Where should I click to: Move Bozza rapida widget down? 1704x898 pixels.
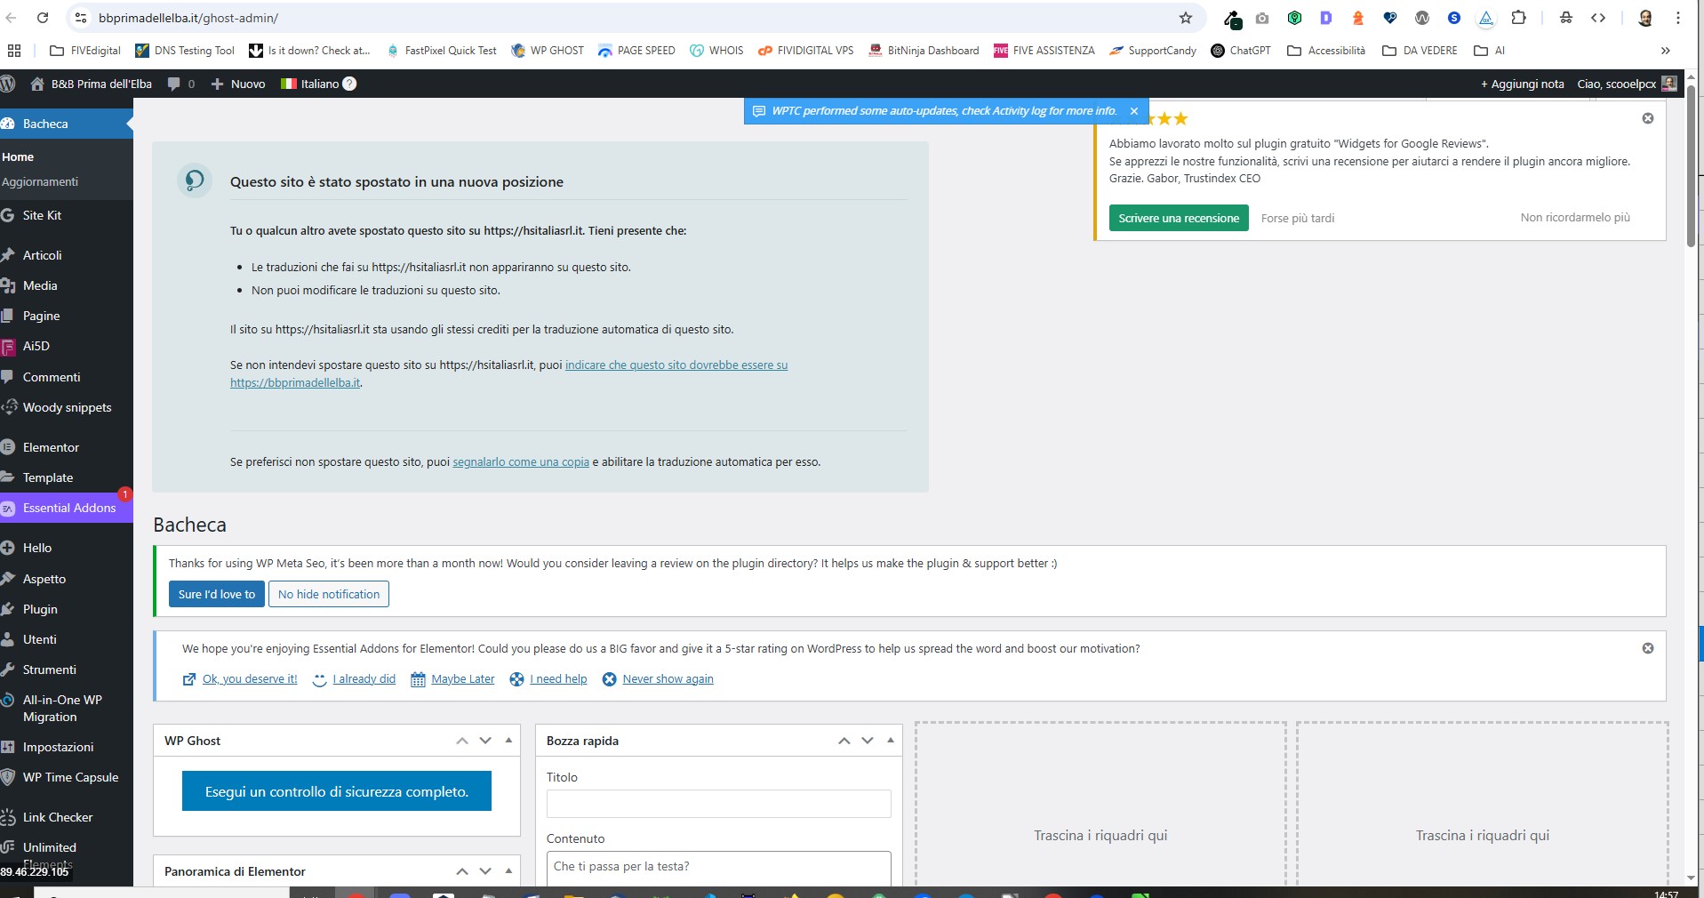(x=868, y=741)
